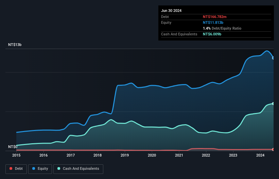
Task: Click the teal Cash legend dot
Action: coord(59,168)
